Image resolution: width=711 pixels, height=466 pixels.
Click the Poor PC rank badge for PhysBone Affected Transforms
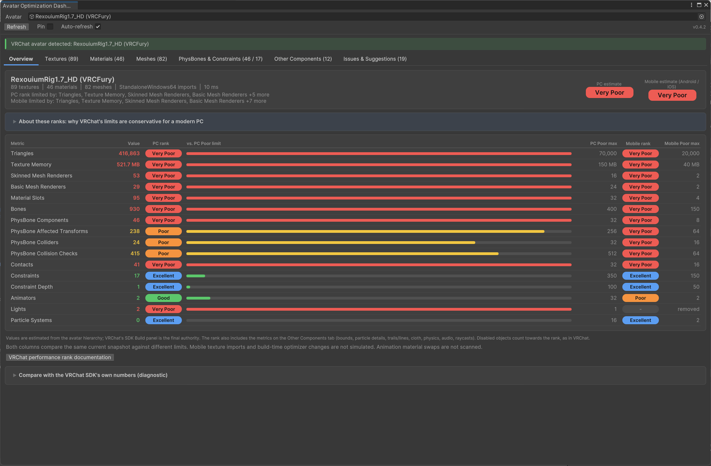[x=163, y=231]
